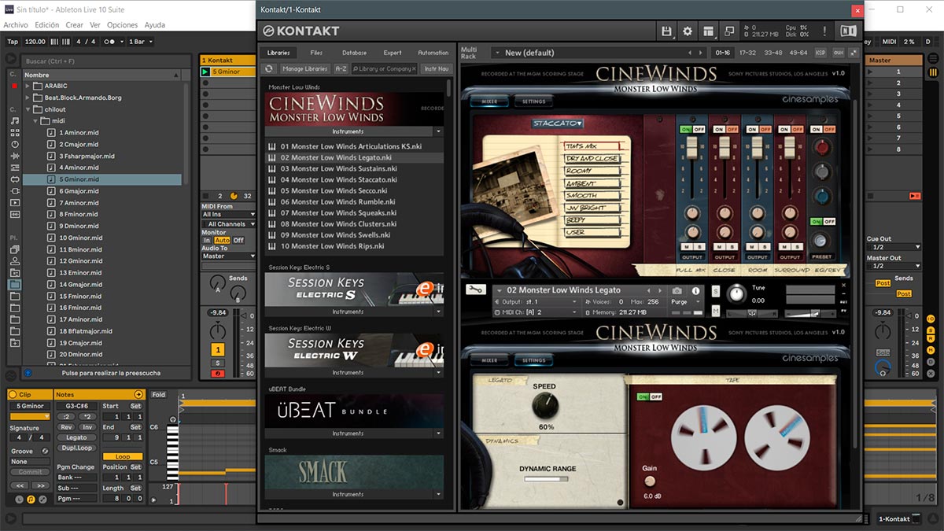Click the Ableton Places folder icon selected

pos(15,285)
